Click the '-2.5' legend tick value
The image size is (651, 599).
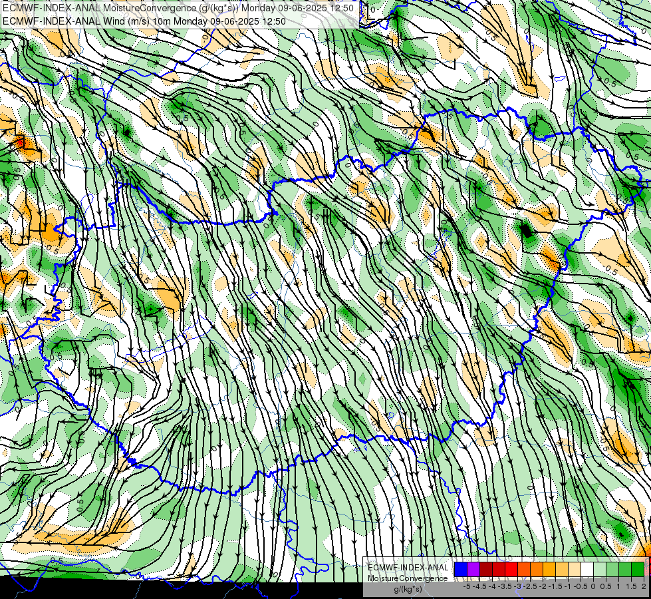click(x=531, y=586)
